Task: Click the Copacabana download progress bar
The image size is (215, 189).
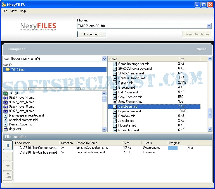Action: click(177, 148)
